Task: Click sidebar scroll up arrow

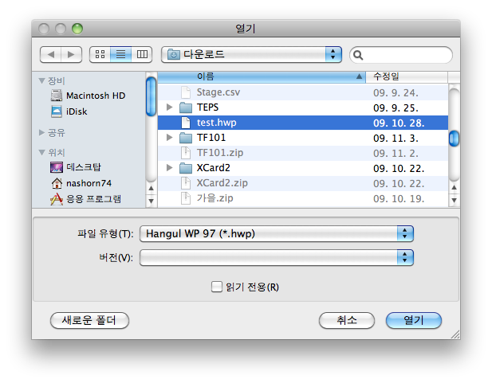Action: (152, 189)
